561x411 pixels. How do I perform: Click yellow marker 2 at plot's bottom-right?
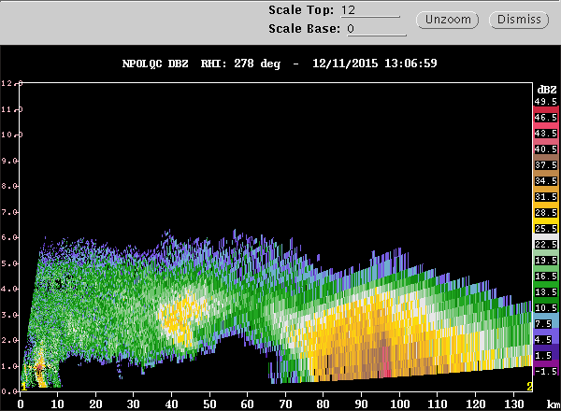click(x=529, y=386)
